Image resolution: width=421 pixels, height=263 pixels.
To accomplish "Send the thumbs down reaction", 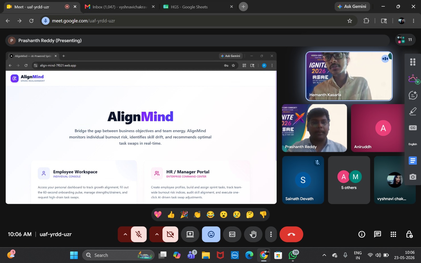I will 263,215.
